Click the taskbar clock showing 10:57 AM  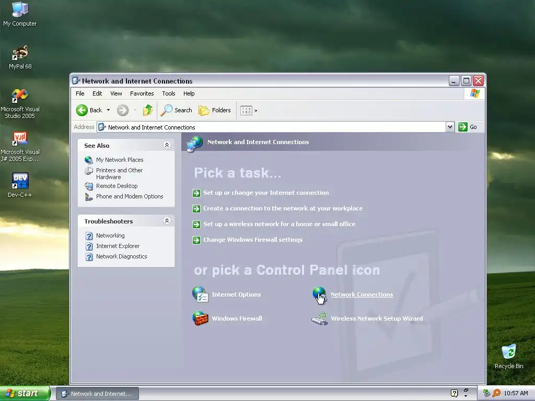pyautogui.click(x=516, y=393)
